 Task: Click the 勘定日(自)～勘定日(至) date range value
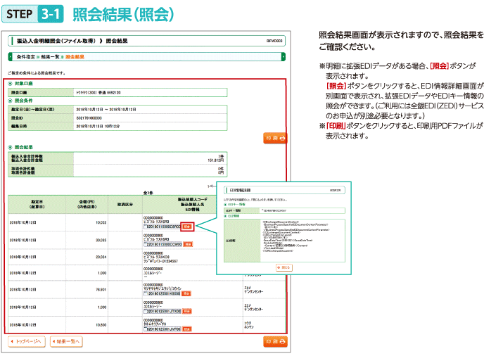coord(106,109)
